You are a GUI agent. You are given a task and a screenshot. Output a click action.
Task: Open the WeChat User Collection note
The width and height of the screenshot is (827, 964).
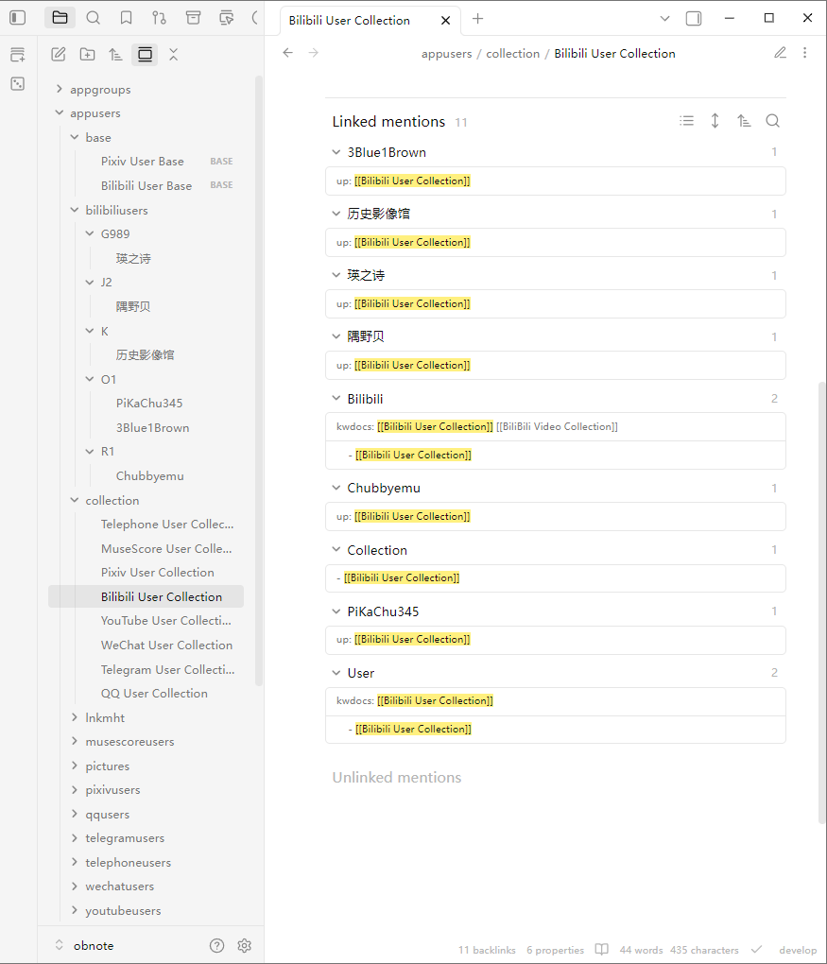click(x=166, y=646)
